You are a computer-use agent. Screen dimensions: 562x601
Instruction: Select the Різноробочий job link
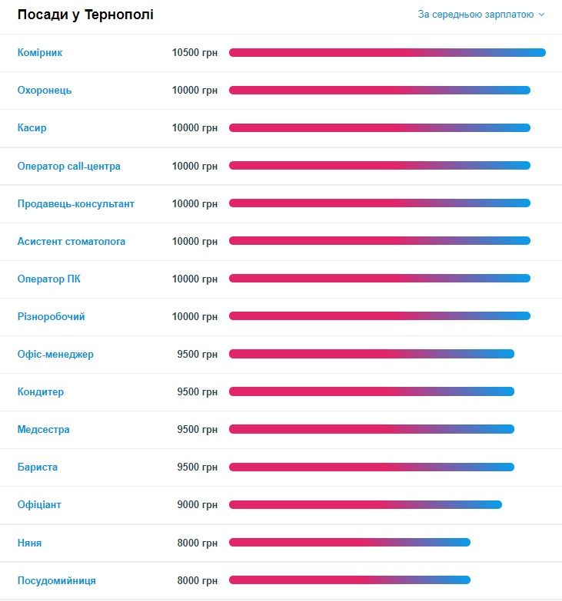[51, 316]
